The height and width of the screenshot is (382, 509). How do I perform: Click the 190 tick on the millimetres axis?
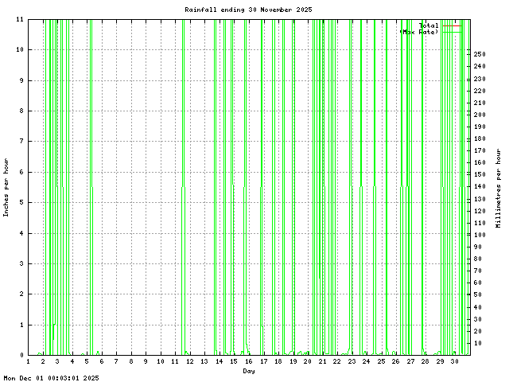tap(480, 127)
